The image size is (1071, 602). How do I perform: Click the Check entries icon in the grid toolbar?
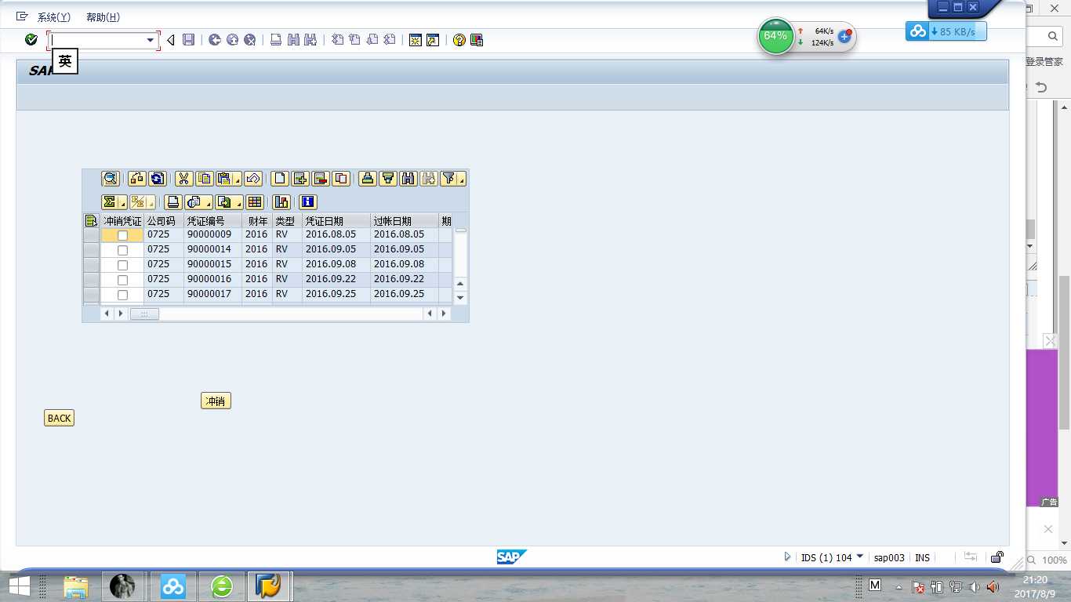tap(137, 179)
